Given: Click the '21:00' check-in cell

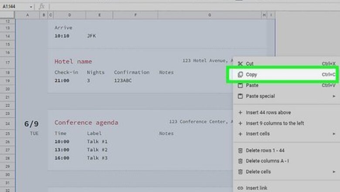Looking at the screenshot, I should 62,80.
